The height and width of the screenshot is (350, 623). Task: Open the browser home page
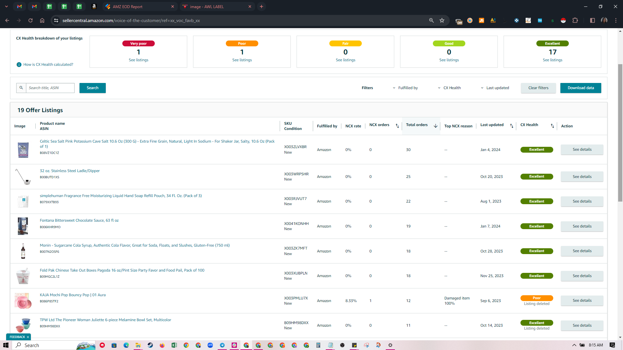(x=42, y=20)
